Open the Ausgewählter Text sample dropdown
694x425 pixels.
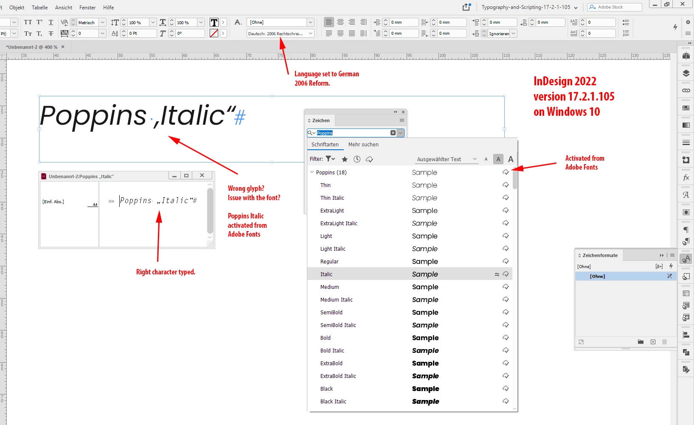point(447,159)
